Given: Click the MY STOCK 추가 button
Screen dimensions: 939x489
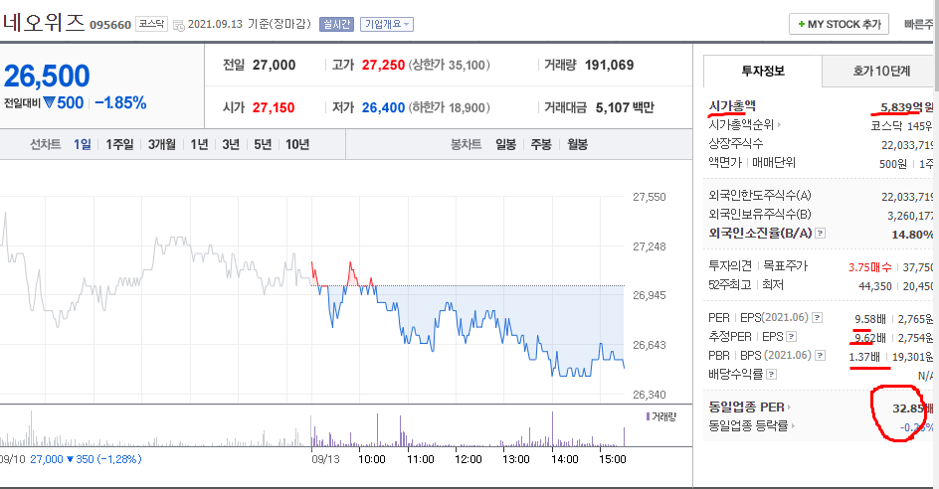Looking at the screenshot, I should click(x=839, y=24).
